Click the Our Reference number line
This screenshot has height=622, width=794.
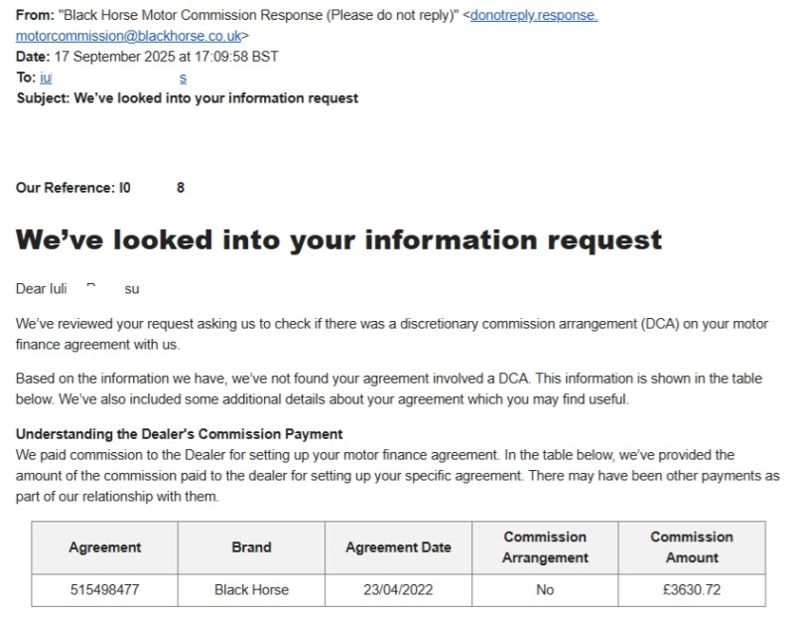click(99, 188)
